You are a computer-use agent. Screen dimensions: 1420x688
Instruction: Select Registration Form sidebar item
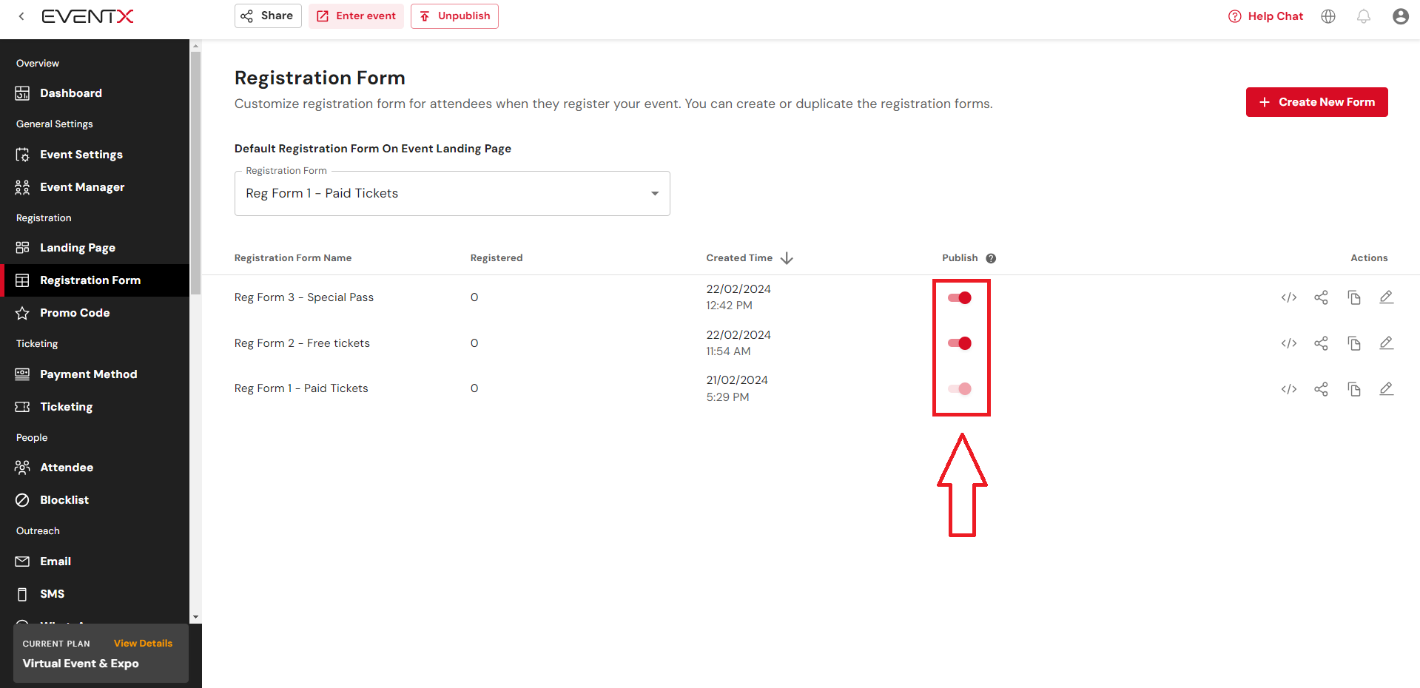95,280
